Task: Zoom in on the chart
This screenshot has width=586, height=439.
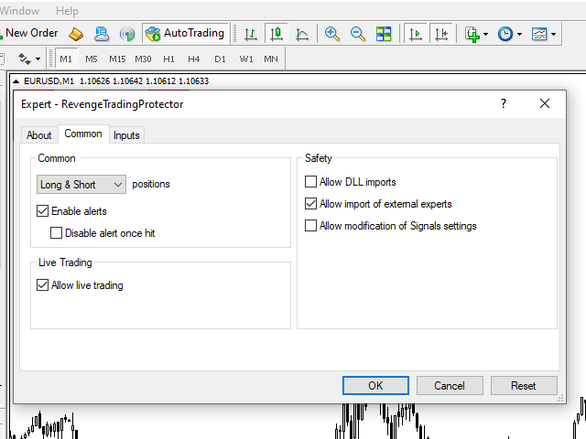Action: [331, 34]
